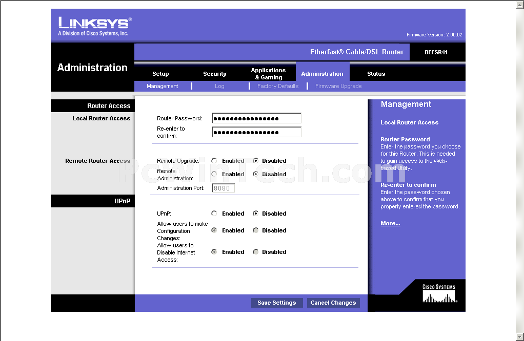Open Applications & Gaming tab
Viewport: 524px width, 341px height.
click(x=268, y=74)
